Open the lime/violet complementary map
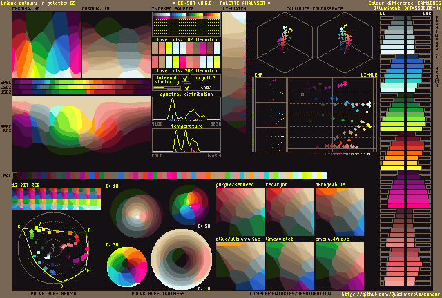 tap(290, 266)
